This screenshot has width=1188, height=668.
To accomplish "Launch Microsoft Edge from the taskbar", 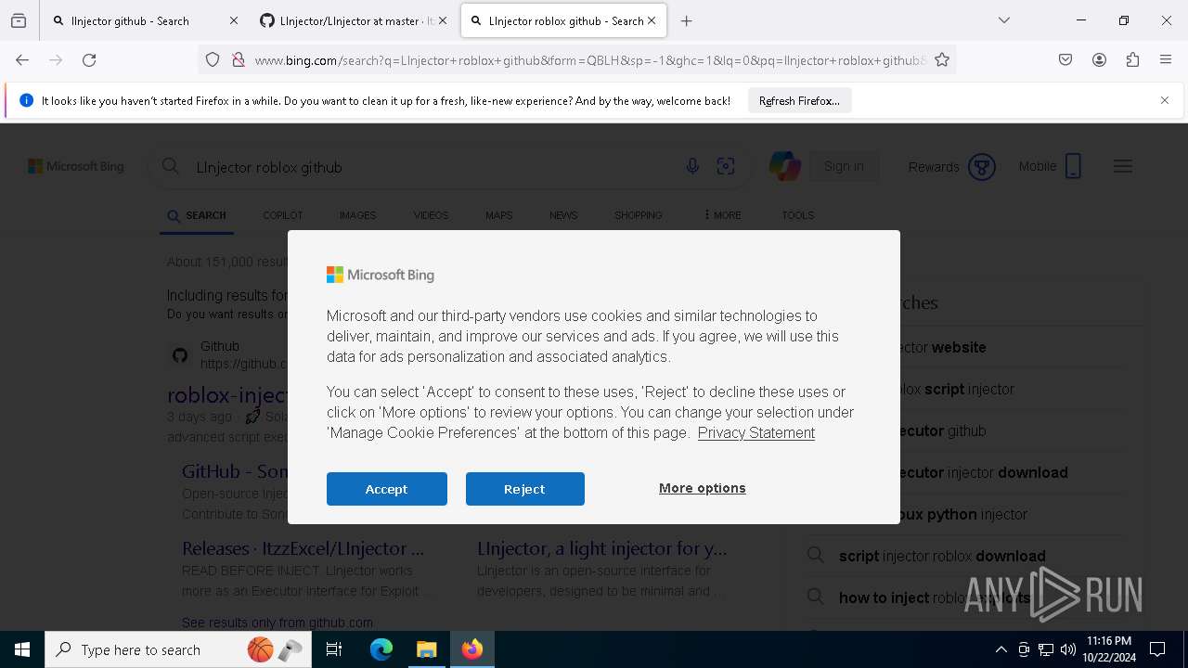I will [x=381, y=649].
